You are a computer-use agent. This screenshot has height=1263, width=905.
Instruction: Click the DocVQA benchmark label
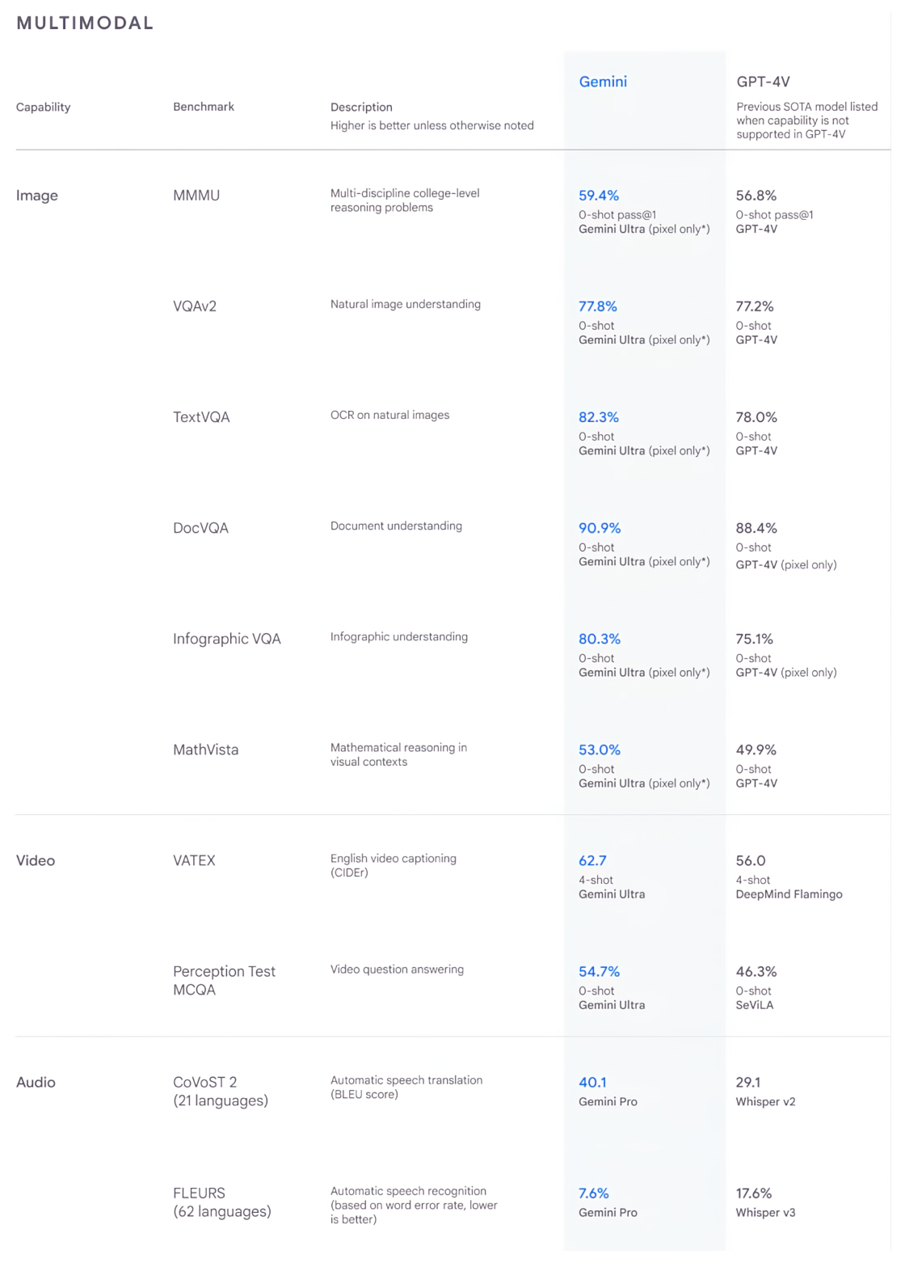click(200, 528)
